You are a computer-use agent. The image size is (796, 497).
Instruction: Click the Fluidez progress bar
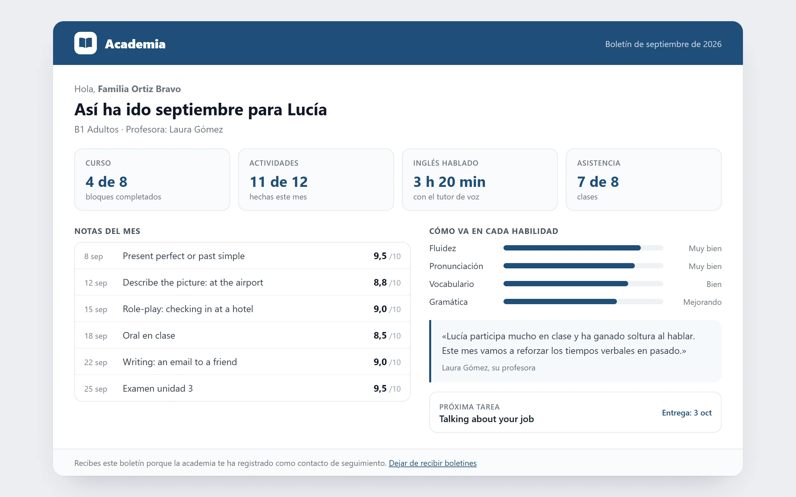[x=583, y=248]
